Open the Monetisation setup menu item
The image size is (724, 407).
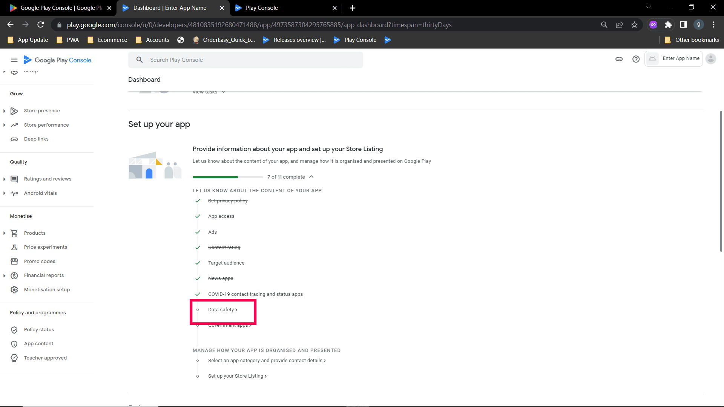tap(47, 290)
